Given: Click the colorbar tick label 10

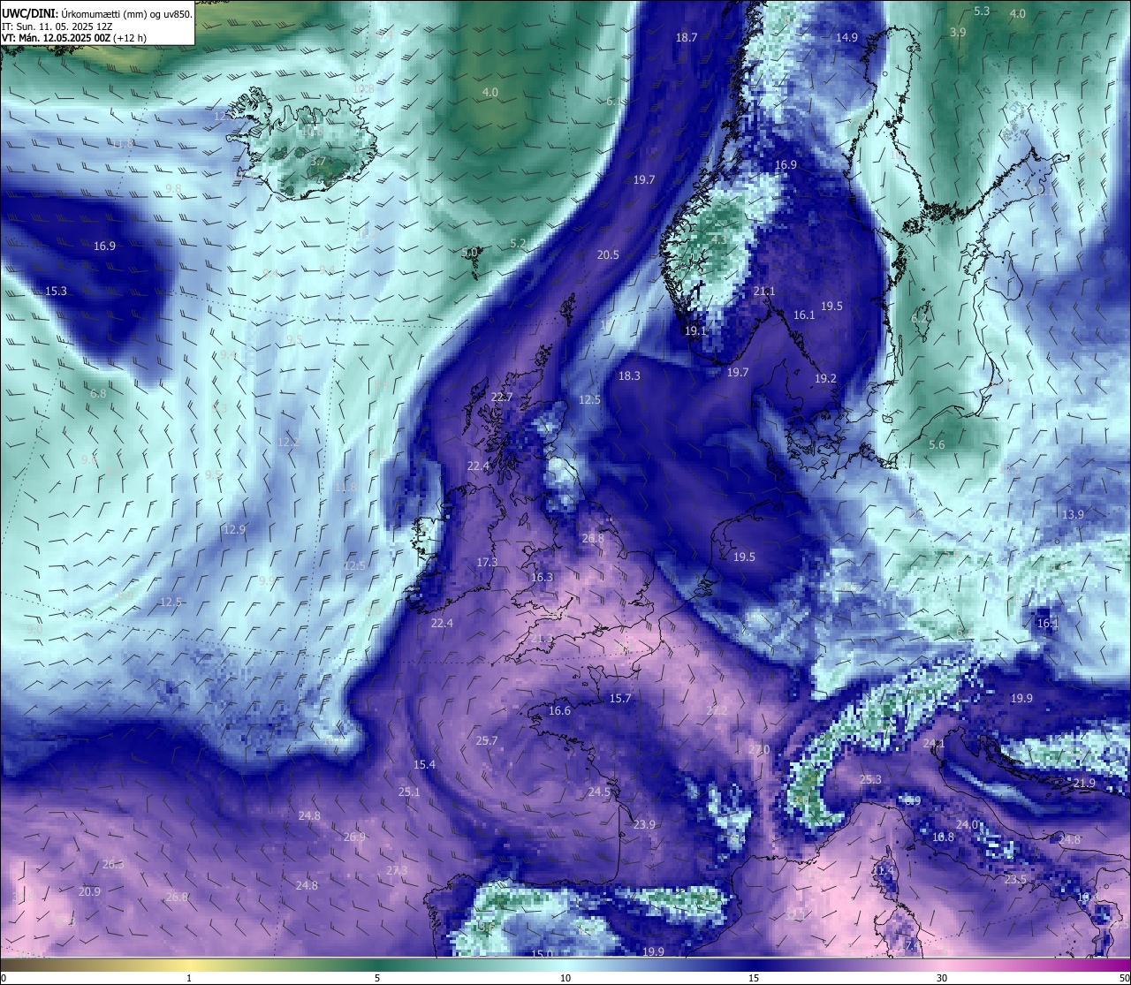Looking at the screenshot, I should coord(565,977).
